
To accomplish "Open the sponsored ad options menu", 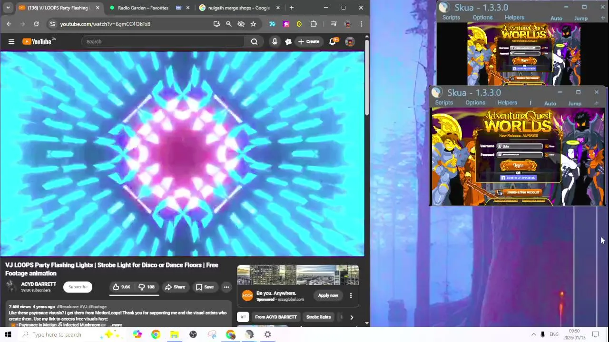I will click(351, 295).
